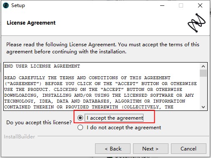Click inside the END USER LICENSE AGREEMENT text
211x158 pixels.
[x=42, y=66]
